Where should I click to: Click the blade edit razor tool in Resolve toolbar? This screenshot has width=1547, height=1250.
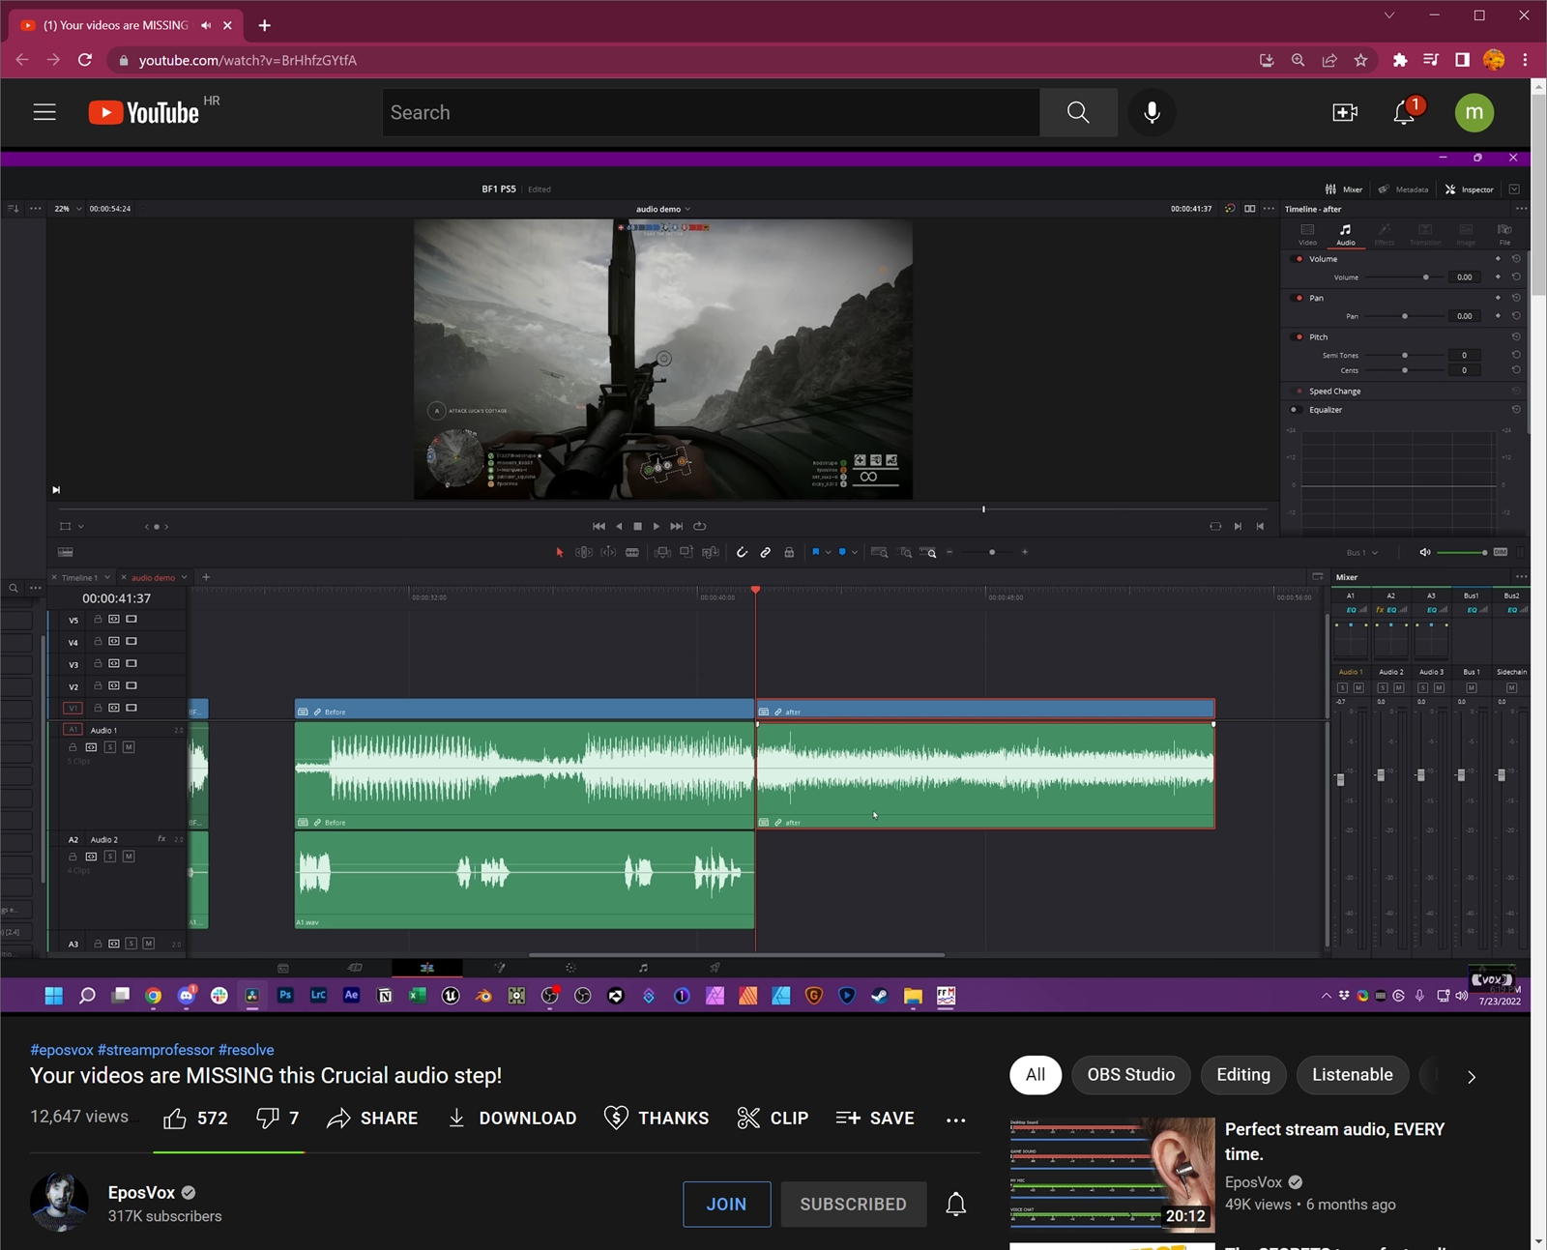point(632,552)
